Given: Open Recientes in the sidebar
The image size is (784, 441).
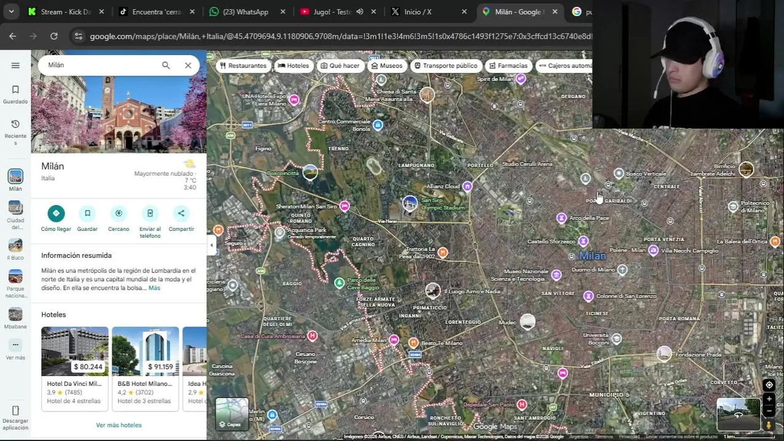Looking at the screenshot, I should 15,132.
